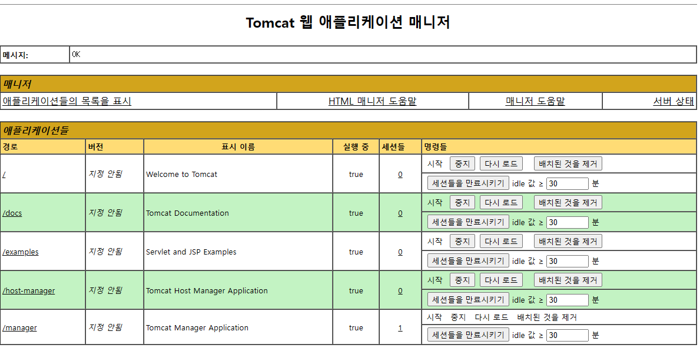The height and width of the screenshot is (348, 700).
Task: Open the /manager path link
Action: (19, 327)
